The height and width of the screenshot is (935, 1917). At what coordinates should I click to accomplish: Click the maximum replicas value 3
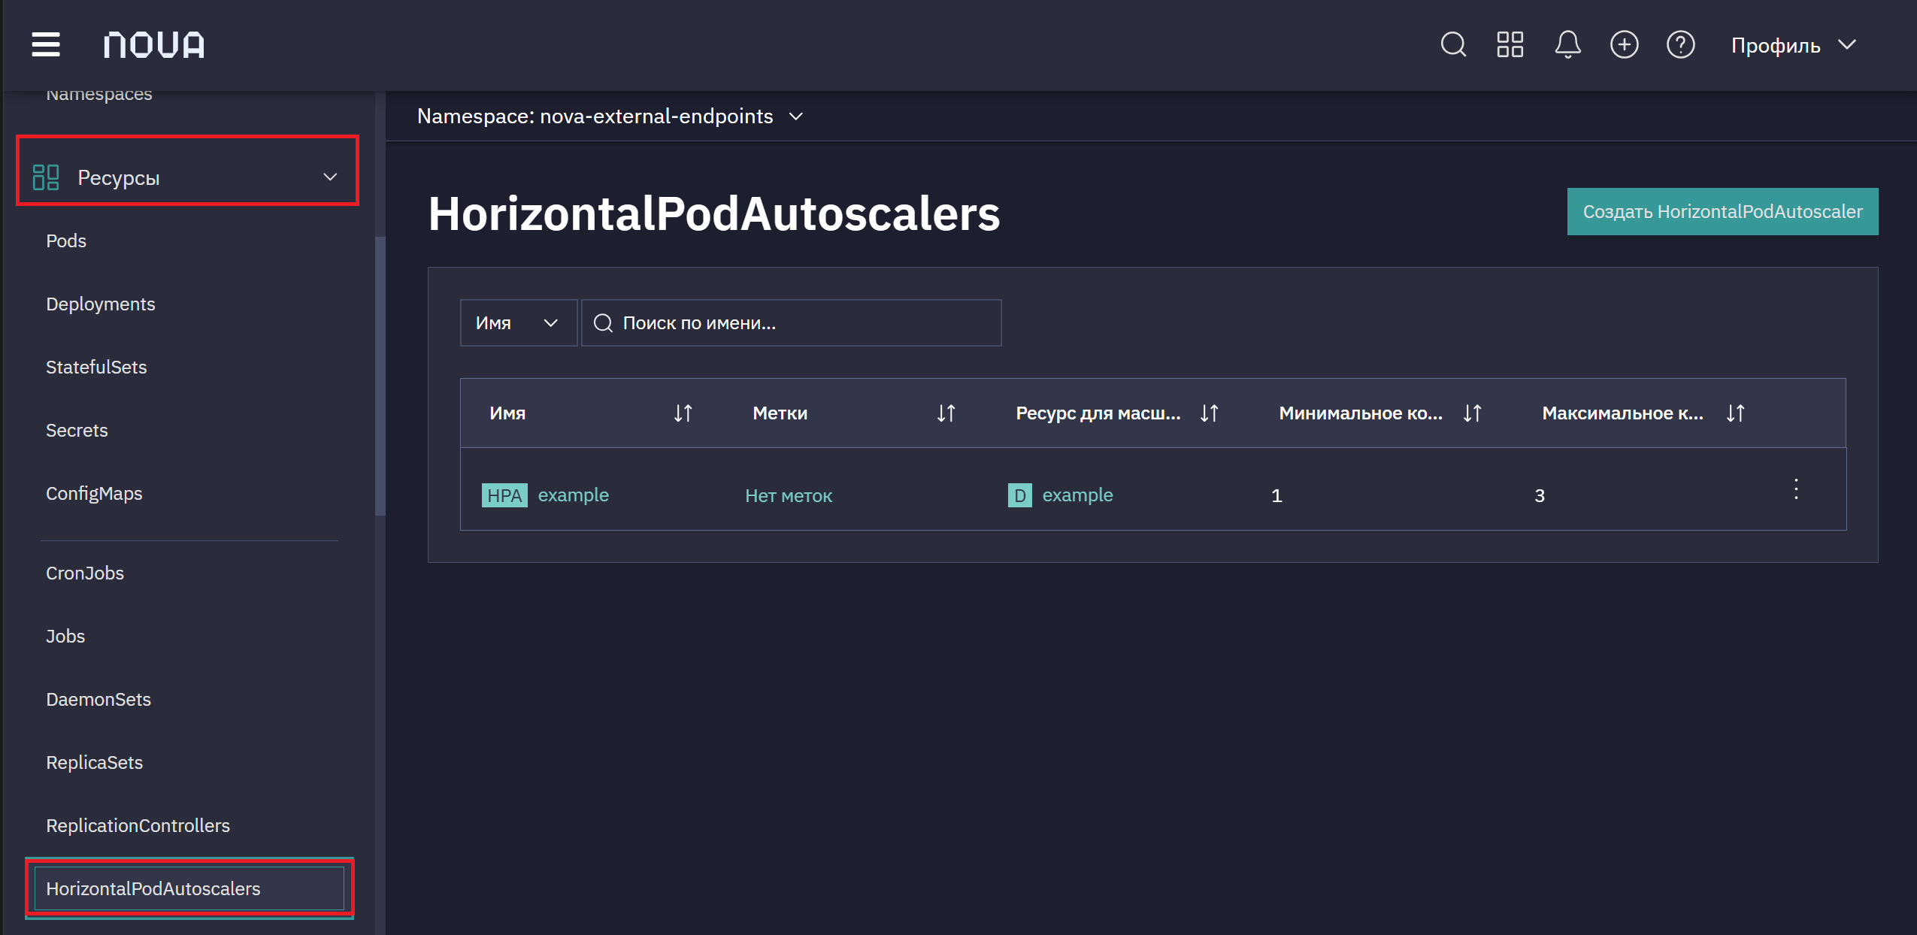1540,495
